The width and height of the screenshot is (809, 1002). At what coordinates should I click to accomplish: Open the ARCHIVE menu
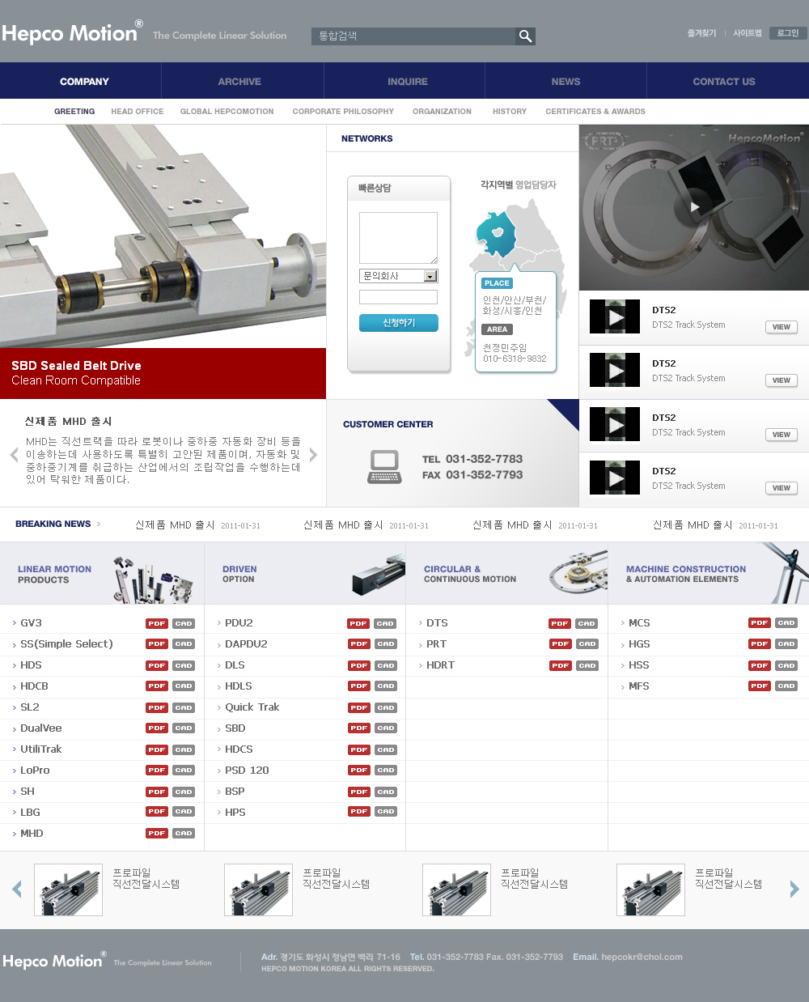[239, 82]
